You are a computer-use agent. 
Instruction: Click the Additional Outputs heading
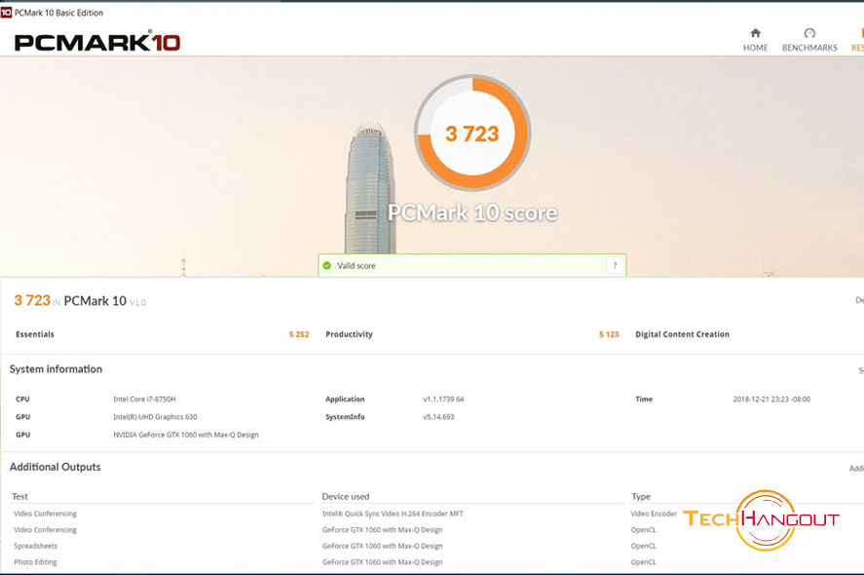pos(56,467)
